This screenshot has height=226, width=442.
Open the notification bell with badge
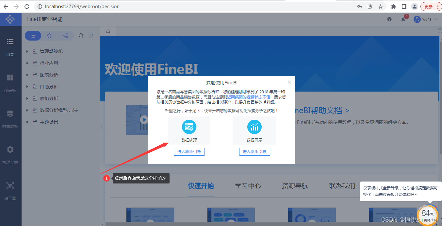pyautogui.click(x=403, y=19)
